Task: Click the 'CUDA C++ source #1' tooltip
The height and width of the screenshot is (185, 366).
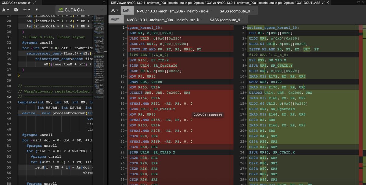Action: coord(208,115)
